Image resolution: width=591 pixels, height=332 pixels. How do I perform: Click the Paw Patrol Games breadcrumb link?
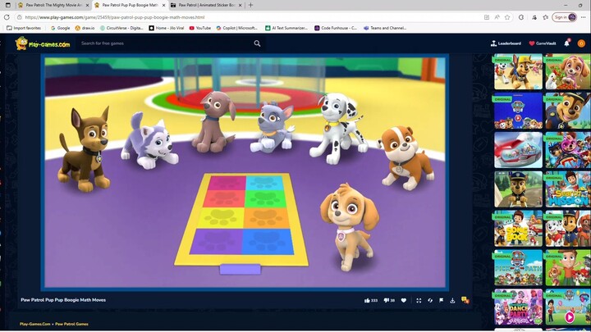[71, 324]
